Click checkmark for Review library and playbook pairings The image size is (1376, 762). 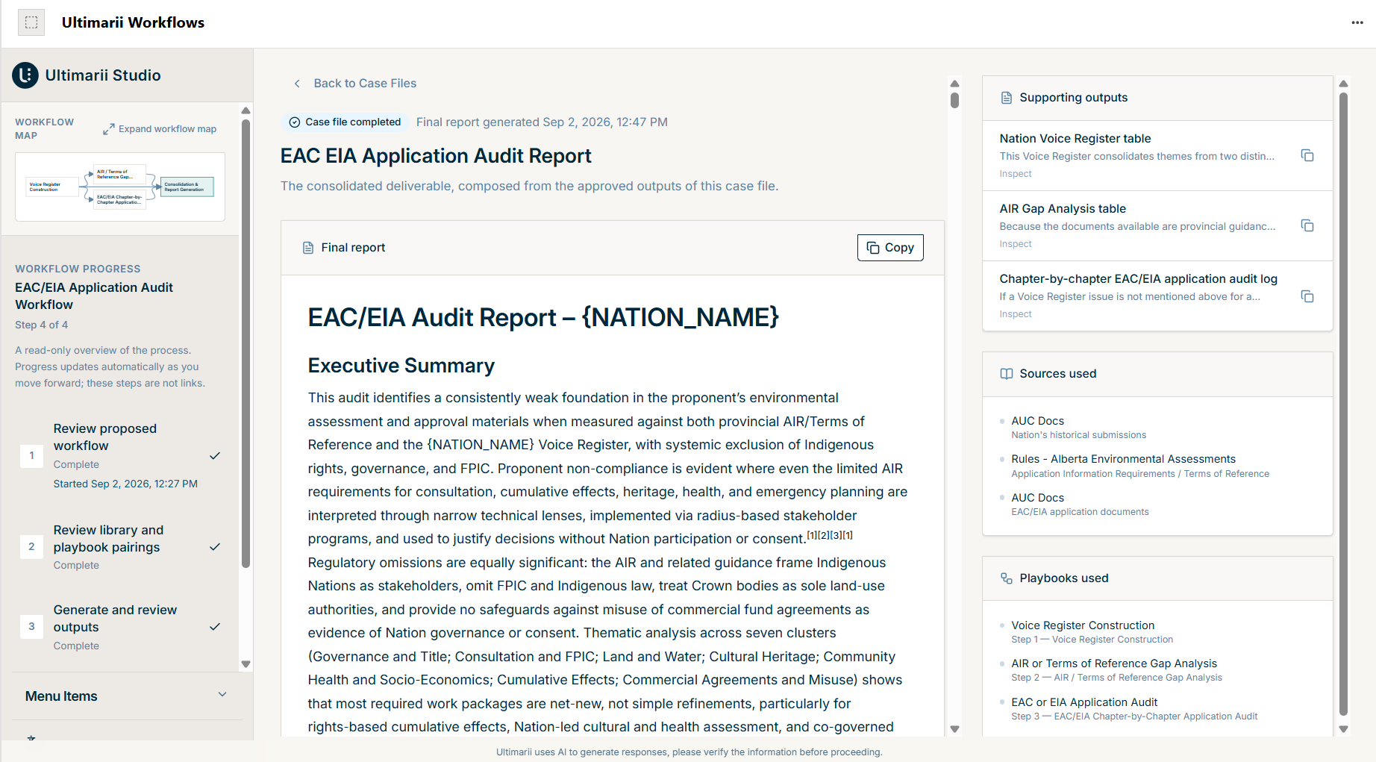click(x=215, y=547)
